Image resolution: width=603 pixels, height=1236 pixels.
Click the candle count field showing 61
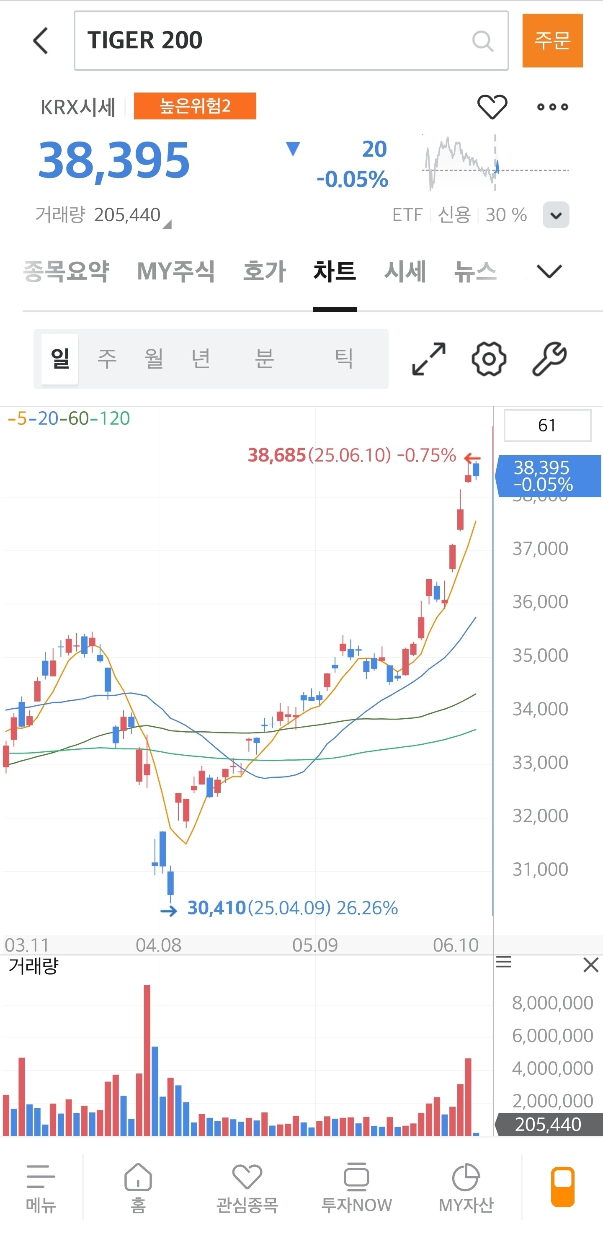pos(547,425)
